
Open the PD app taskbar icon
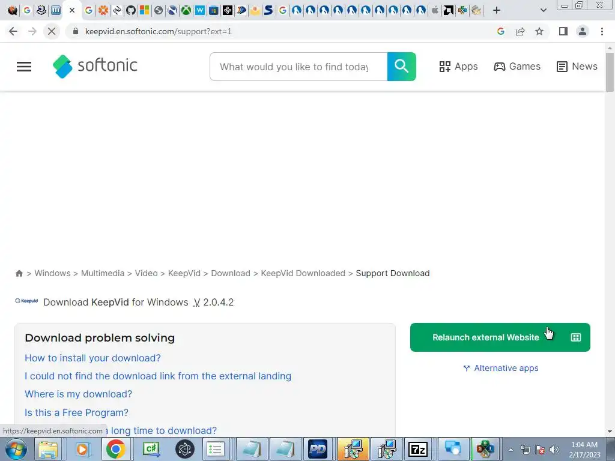tap(317, 449)
